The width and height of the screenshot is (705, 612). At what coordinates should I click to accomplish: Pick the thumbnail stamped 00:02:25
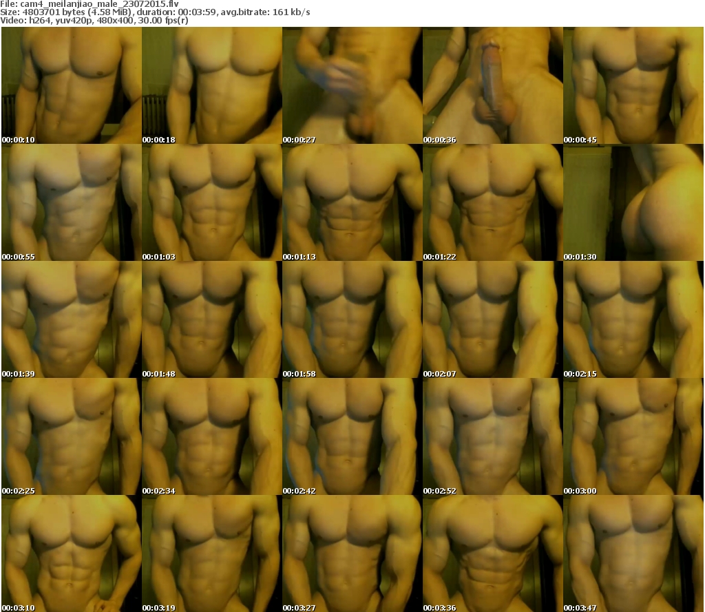pos(72,436)
